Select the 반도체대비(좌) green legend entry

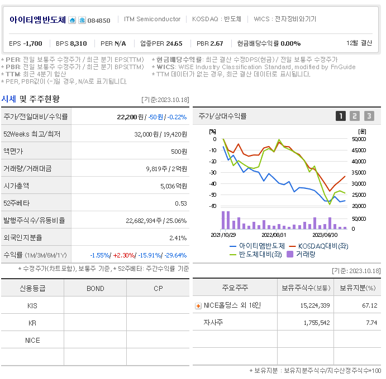[x=255, y=254]
